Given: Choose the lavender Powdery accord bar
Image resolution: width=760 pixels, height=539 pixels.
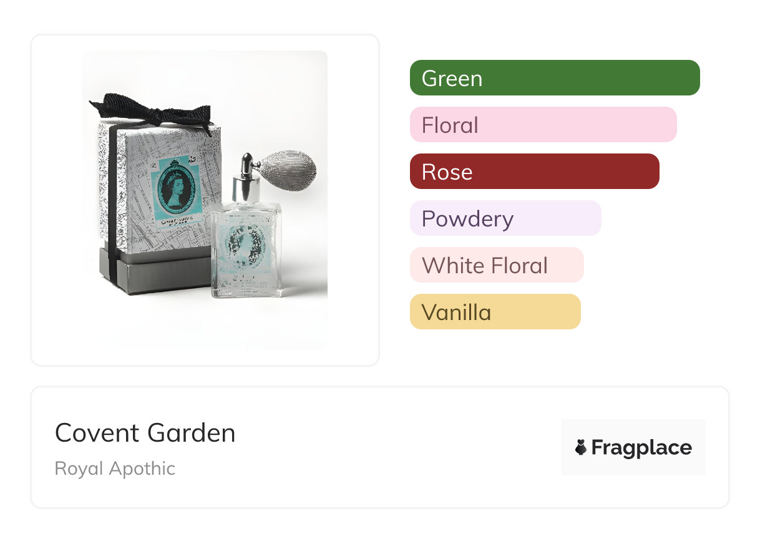Looking at the screenshot, I should [505, 218].
